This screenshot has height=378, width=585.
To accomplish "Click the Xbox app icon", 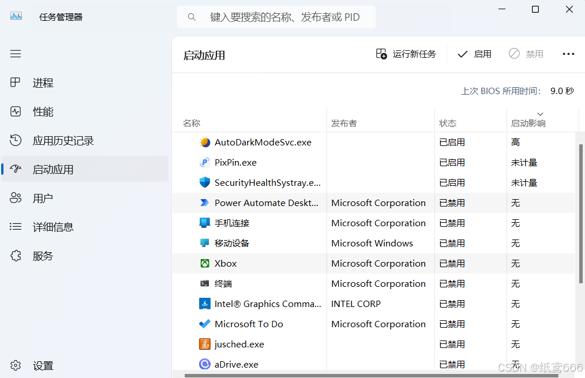I will (x=205, y=263).
